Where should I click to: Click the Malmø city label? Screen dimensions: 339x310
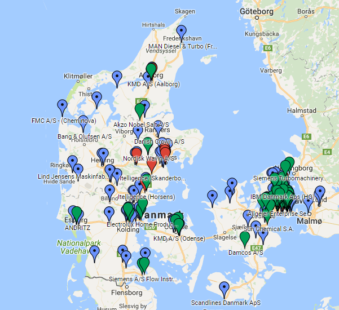[x=309, y=221]
